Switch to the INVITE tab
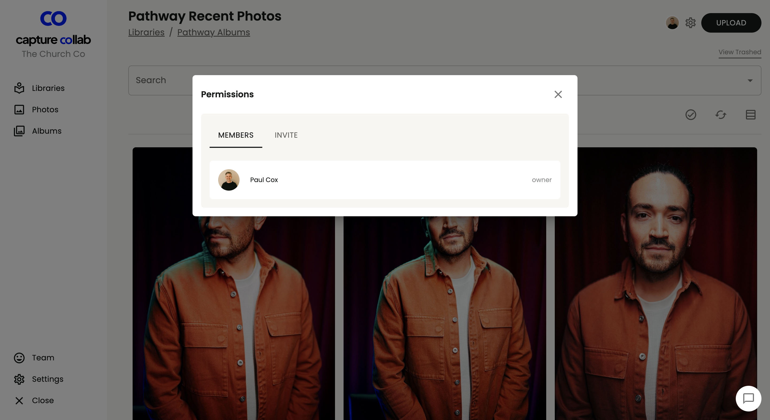This screenshot has height=420, width=770. [x=286, y=135]
